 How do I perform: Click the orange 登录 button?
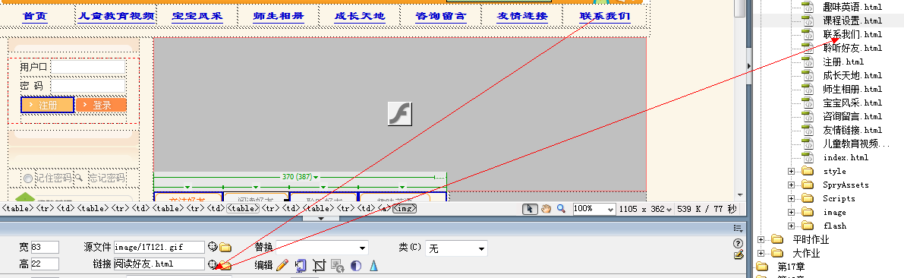101,105
